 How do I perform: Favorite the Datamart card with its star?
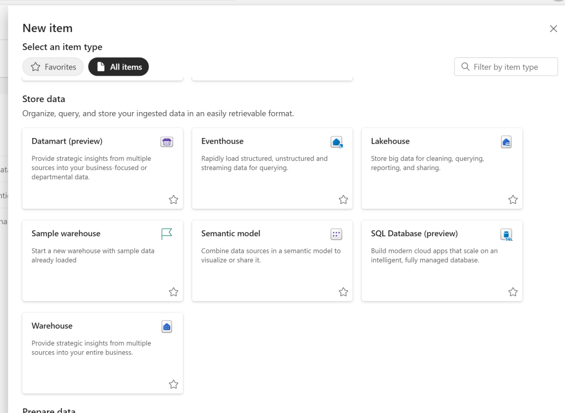tap(173, 200)
